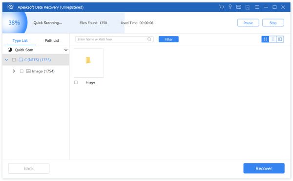Open the Filter options
This screenshot has width=293, height=181.
pos(168,39)
